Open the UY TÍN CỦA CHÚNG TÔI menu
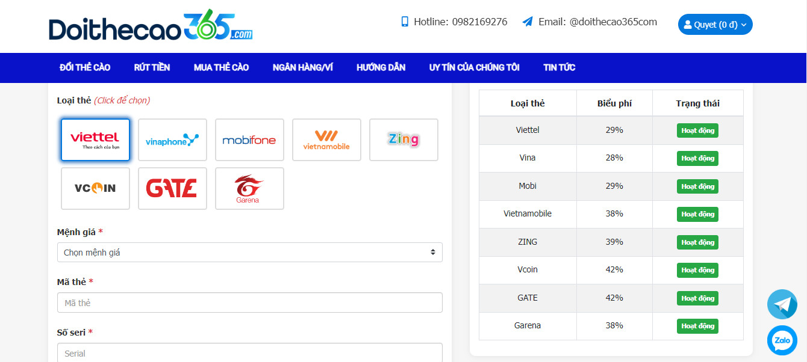This screenshot has height=362, width=807. point(474,67)
